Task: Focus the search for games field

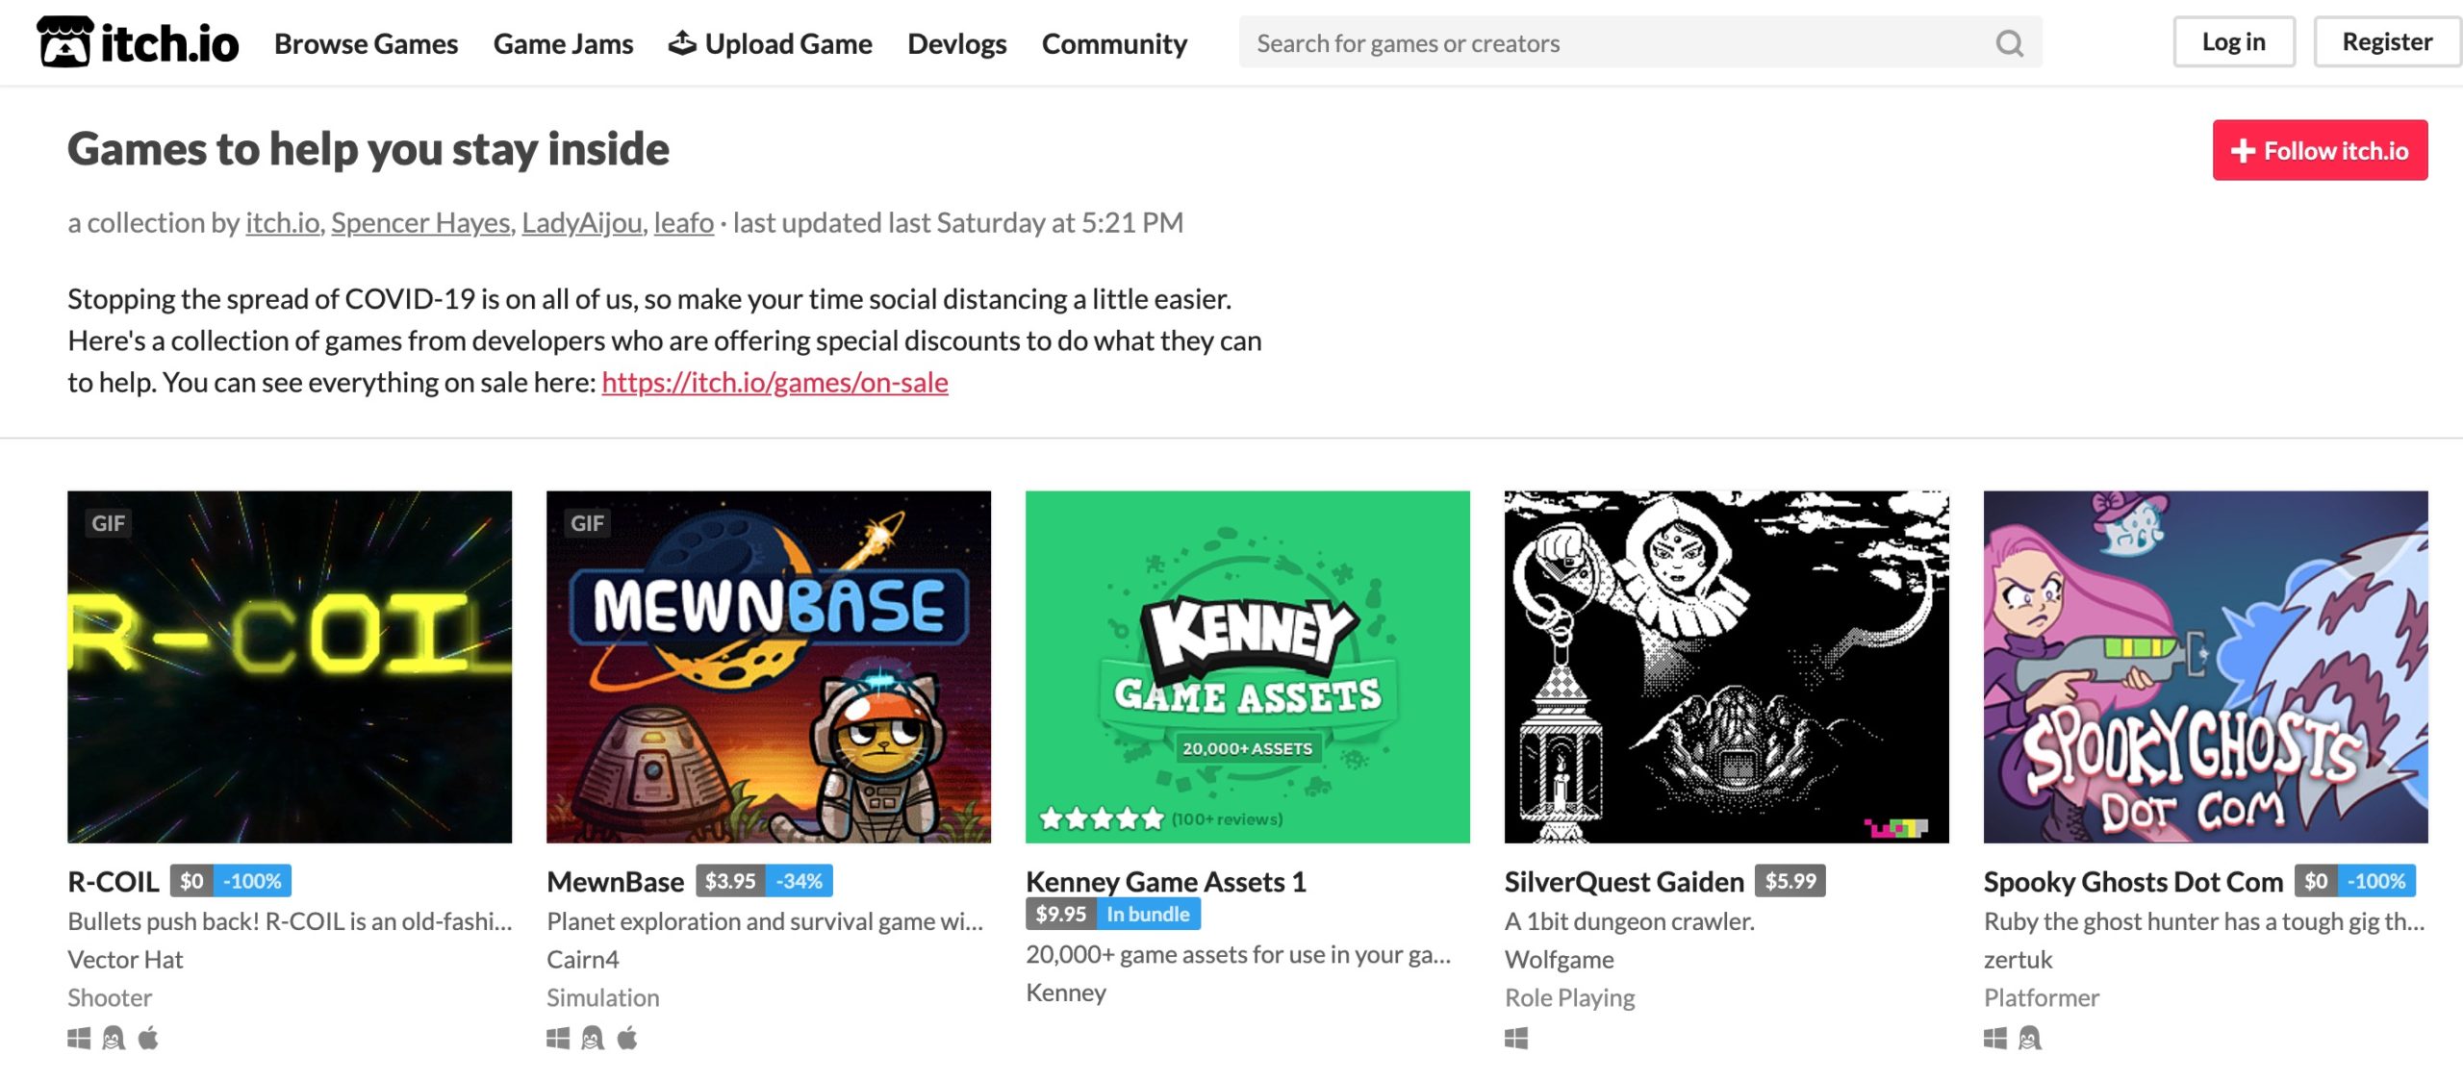Action: [1616, 43]
